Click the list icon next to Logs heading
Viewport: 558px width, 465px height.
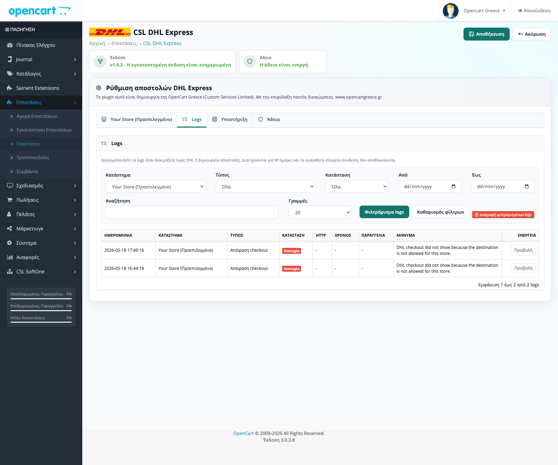coord(104,143)
